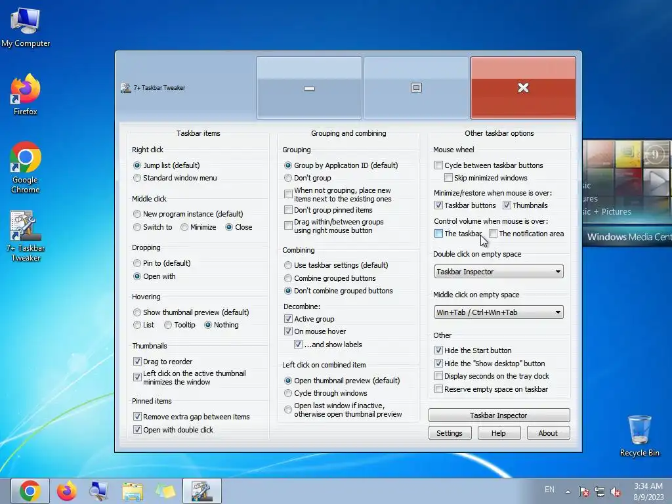This screenshot has height=504, width=672.
Task: Click the muted volume tray icon
Action: pyautogui.click(x=616, y=492)
